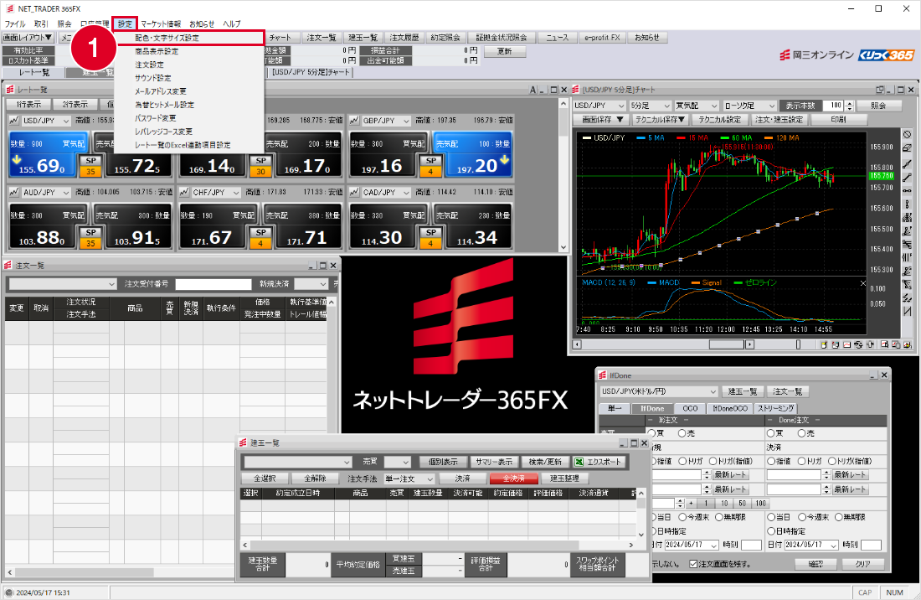Select 日時指定 radio under Done注文
The height and width of the screenshot is (600, 921).
770,531
